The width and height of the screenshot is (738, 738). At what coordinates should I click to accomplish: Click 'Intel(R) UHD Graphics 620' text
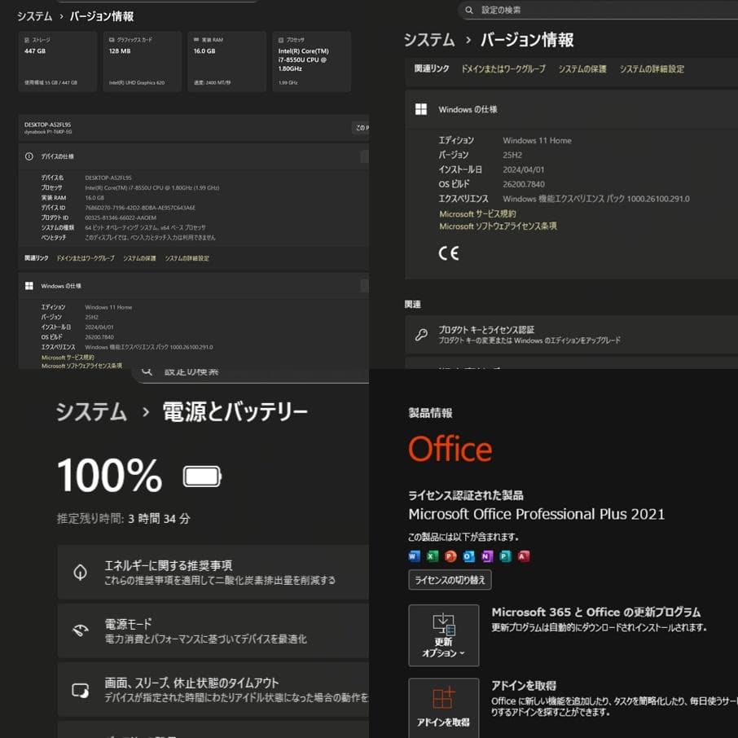point(137,82)
